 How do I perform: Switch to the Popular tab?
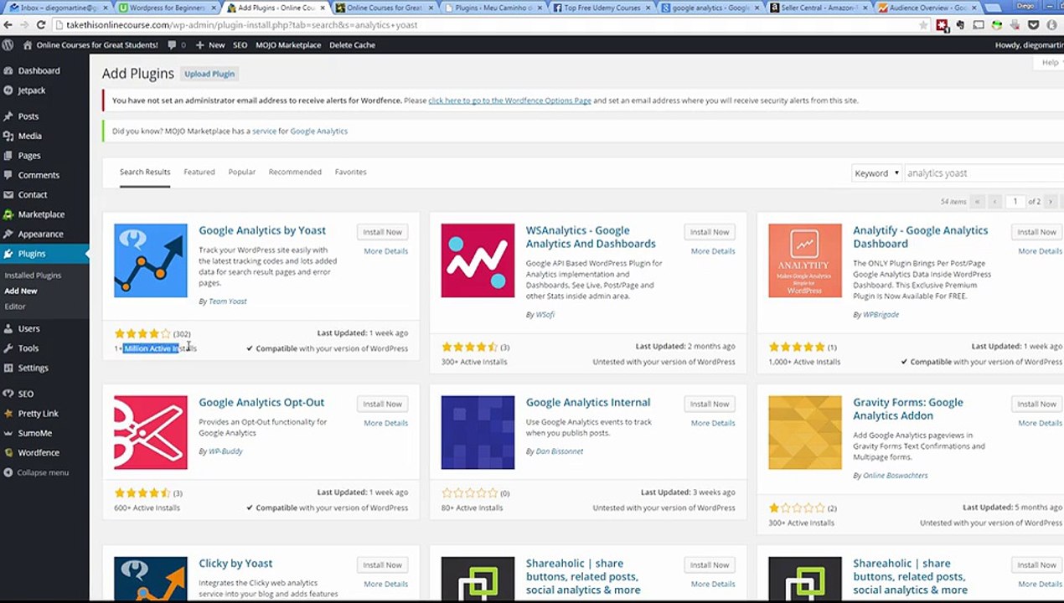point(242,172)
